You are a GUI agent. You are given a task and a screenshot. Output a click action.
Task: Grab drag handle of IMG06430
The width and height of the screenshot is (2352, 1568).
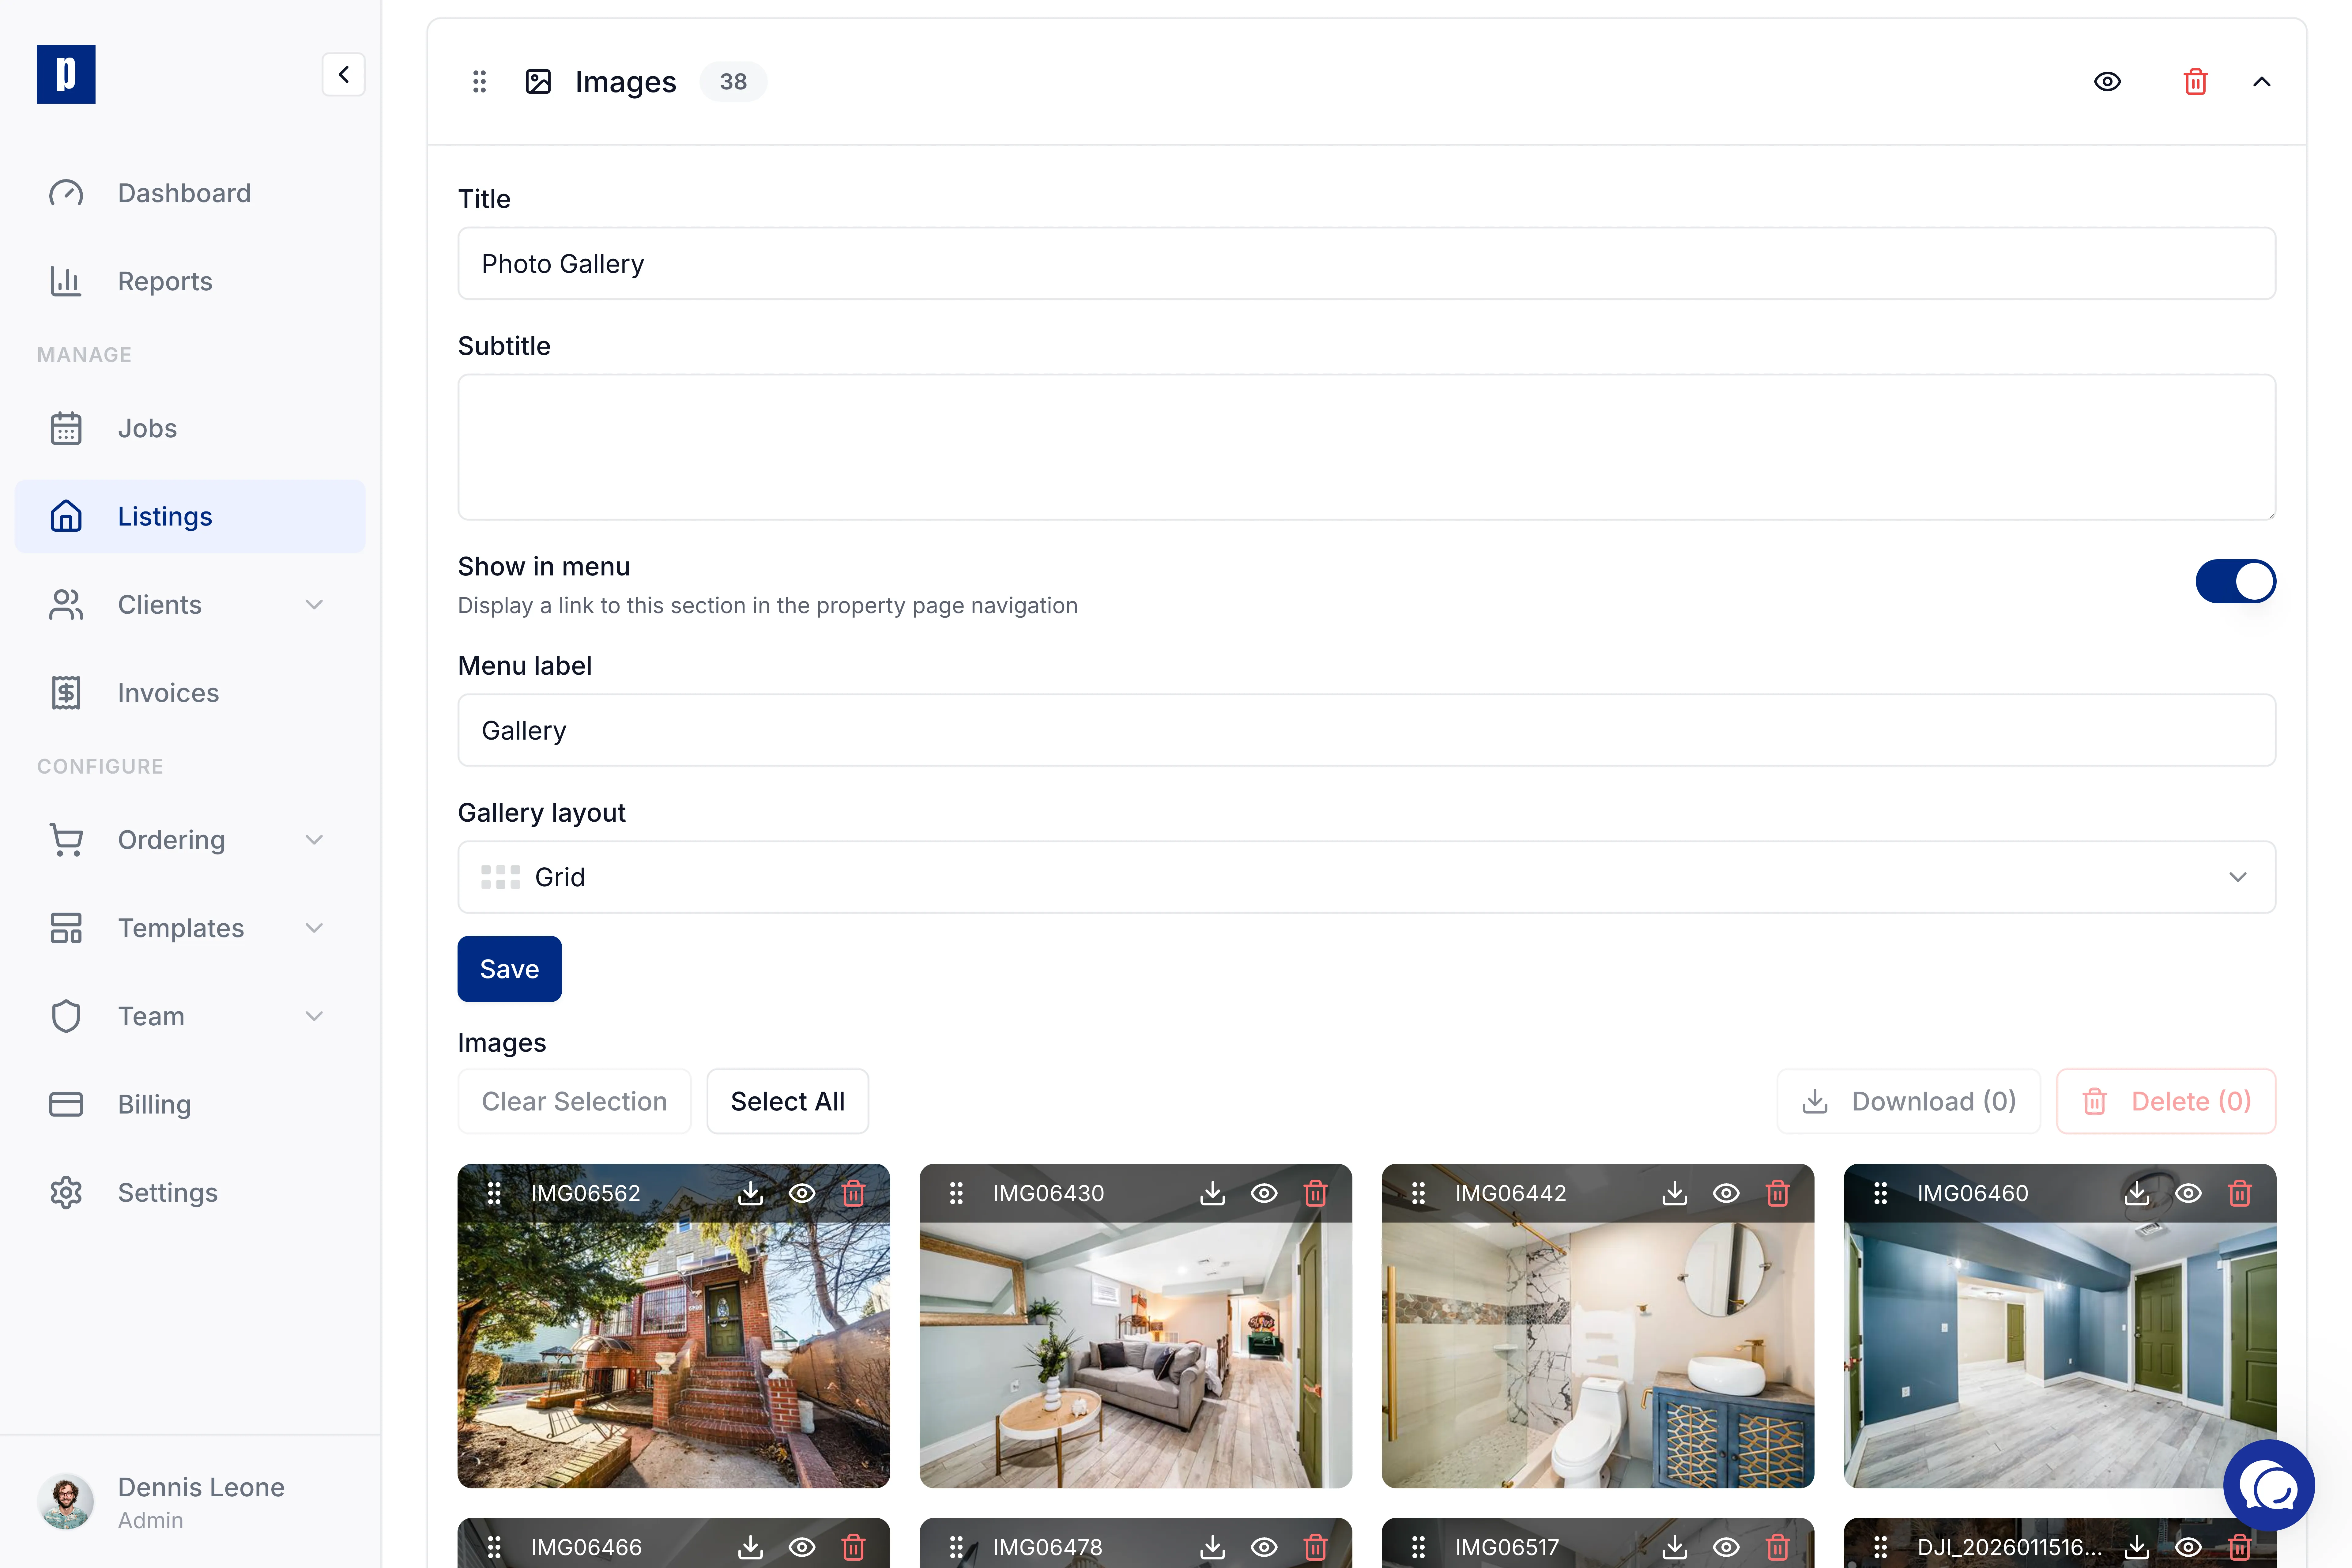point(956,1193)
